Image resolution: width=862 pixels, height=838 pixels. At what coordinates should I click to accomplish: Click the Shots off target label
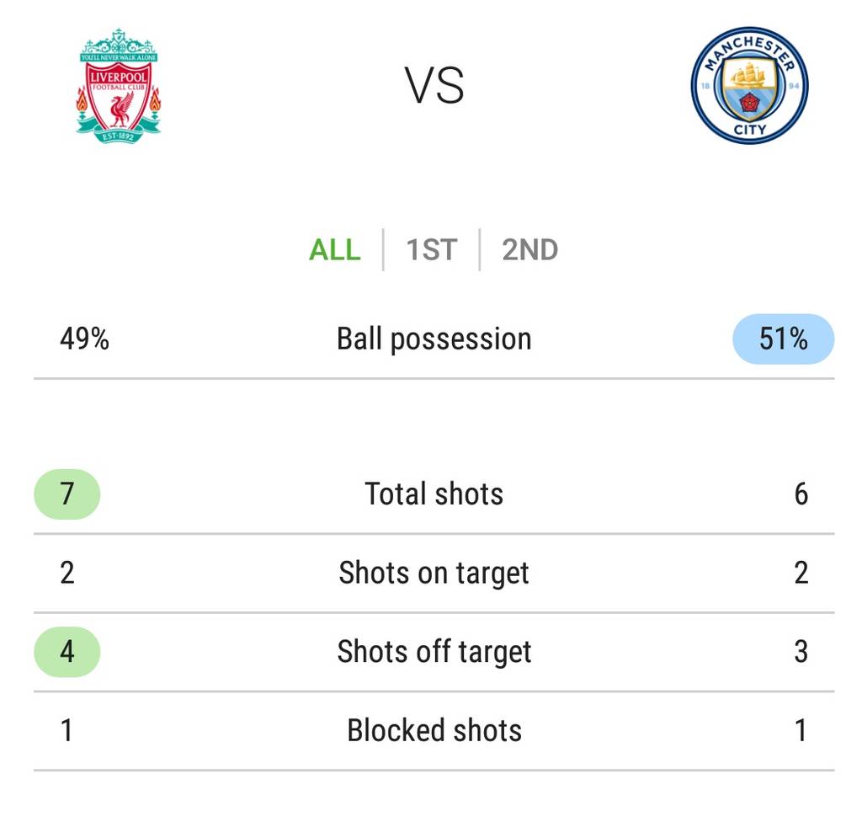point(434,651)
